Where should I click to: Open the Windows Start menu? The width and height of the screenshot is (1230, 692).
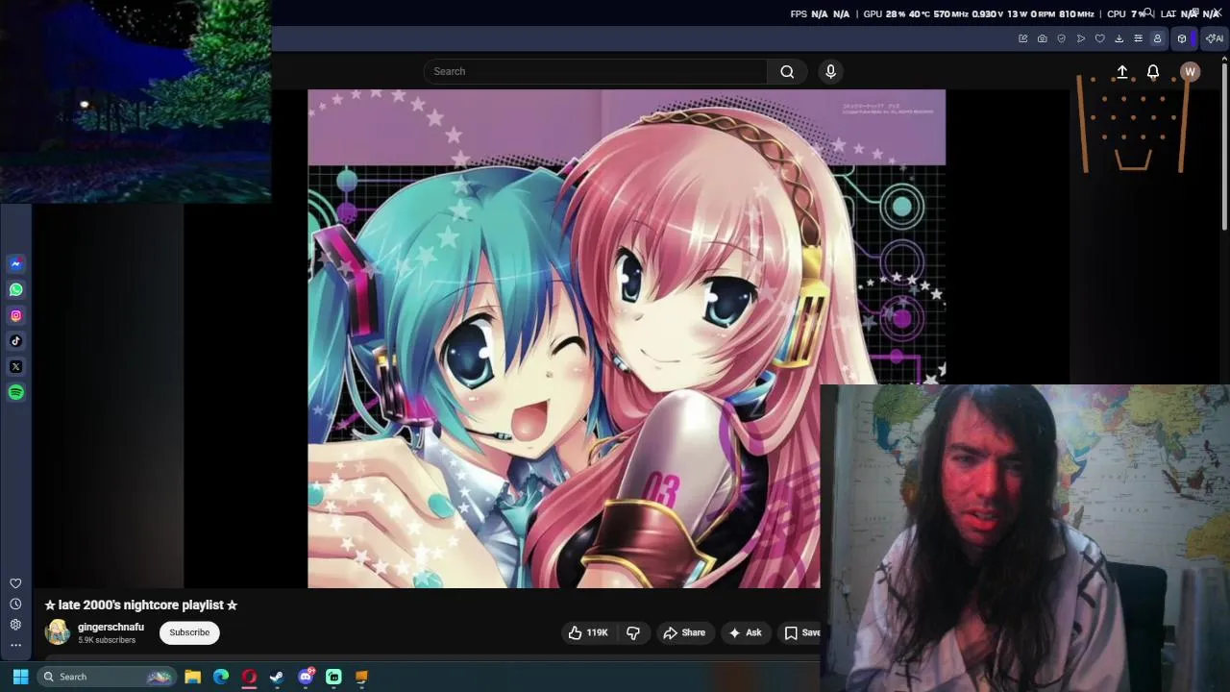click(20, 677)
